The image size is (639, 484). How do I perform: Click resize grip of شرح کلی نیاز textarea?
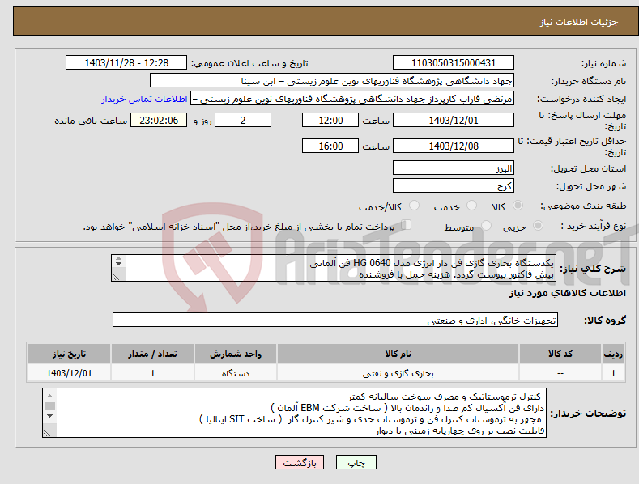coord(116,277)
